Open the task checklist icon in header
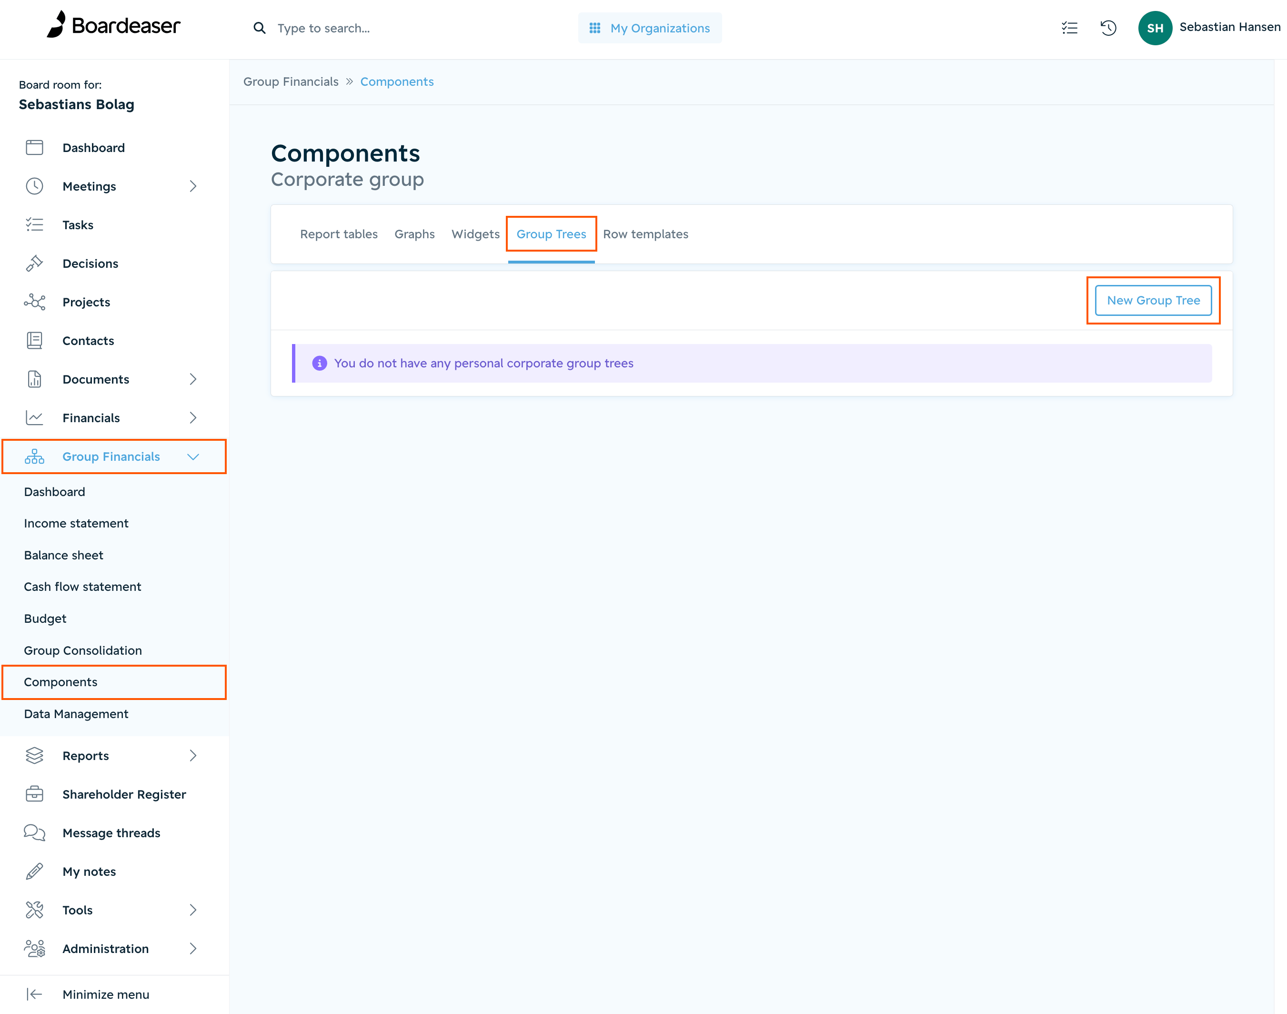The image size is (1287, 1014). [x=1069, y=28]
